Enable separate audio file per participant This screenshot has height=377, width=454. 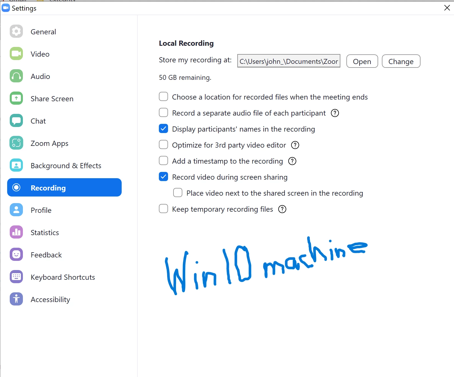point(163,113)
